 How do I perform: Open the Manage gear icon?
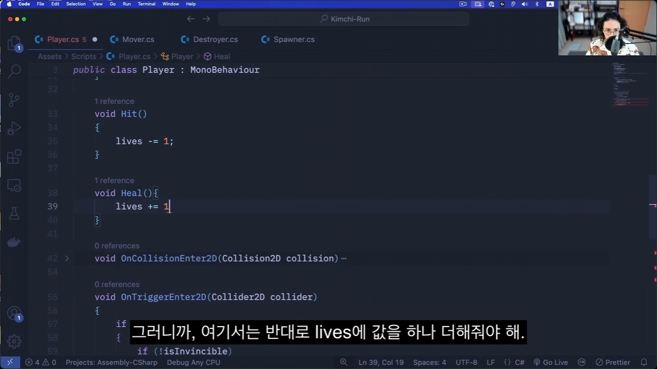point(15,341)
